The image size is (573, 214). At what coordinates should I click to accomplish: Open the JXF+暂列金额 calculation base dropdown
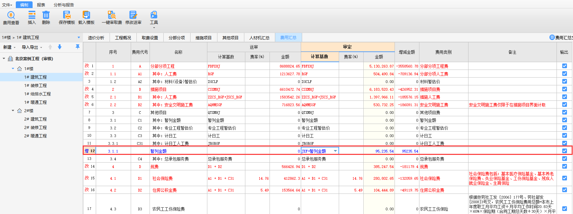(335, 151)
